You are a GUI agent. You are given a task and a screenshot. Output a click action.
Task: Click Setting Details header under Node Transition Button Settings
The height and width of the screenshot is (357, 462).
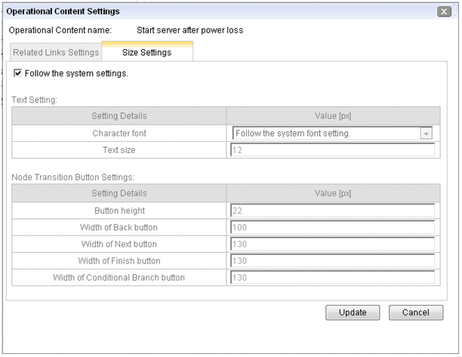[119, 193]
